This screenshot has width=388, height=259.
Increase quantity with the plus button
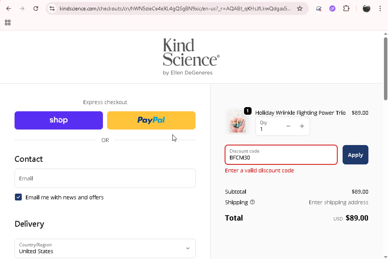(x=302, y=126)
